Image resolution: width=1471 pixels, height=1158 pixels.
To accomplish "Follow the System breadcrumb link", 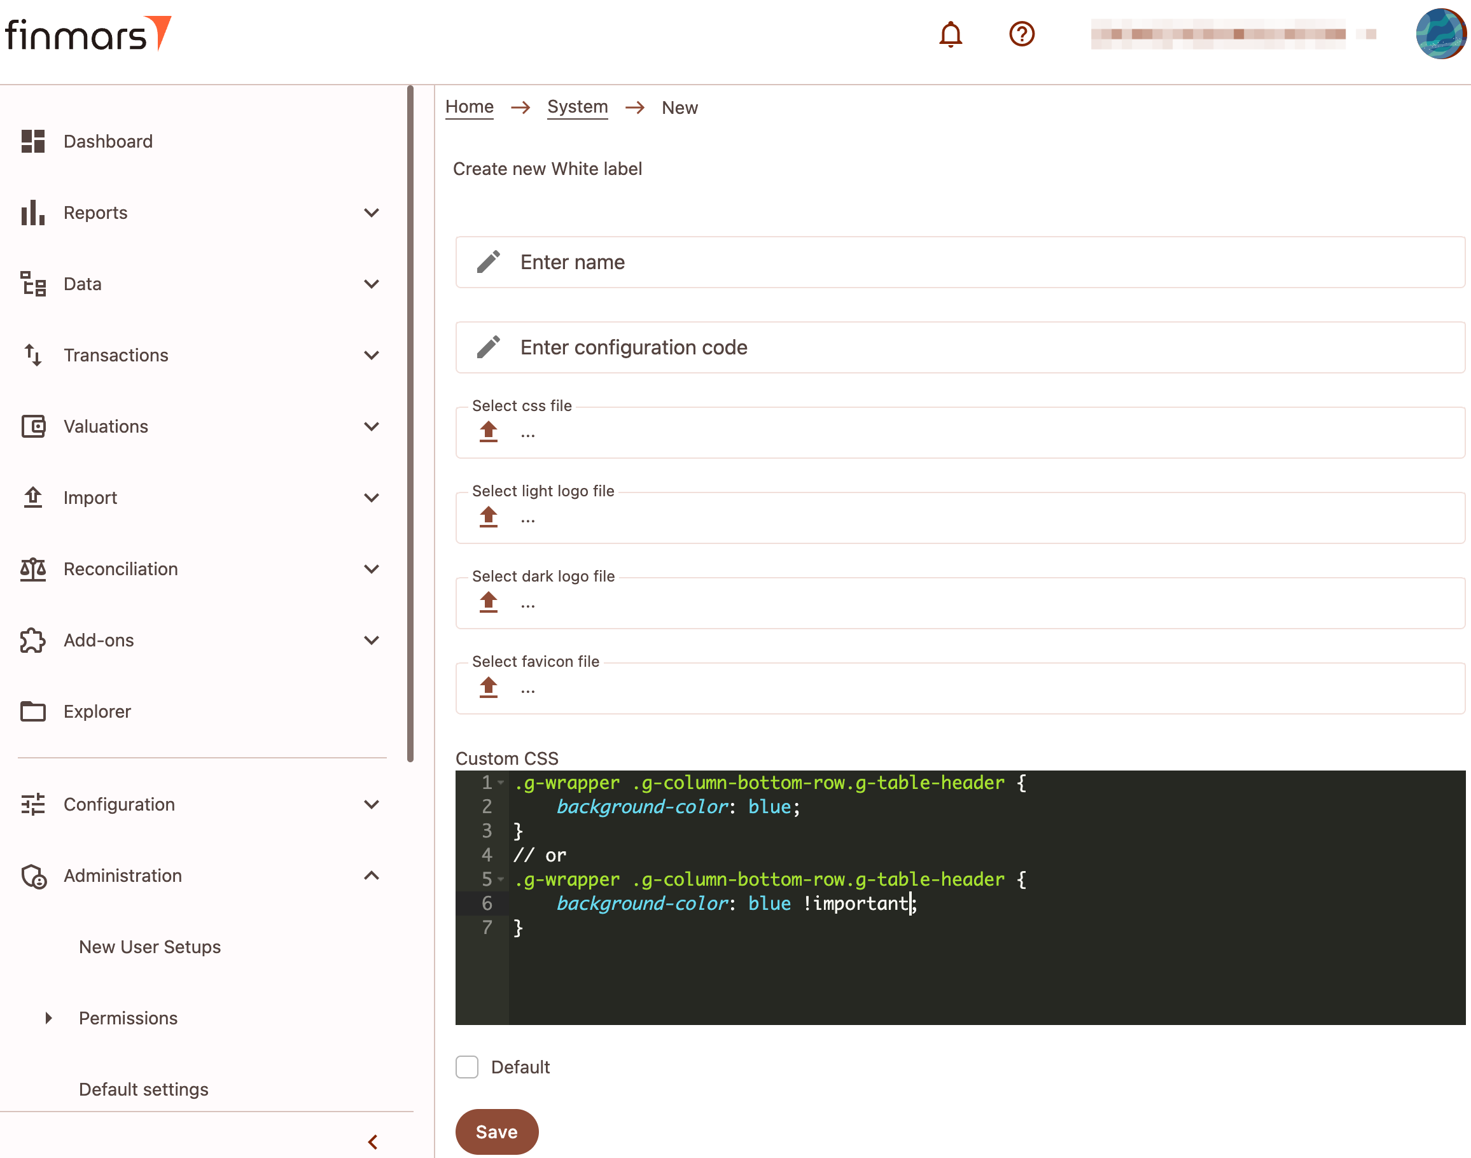I will click(x=578, y=107).
